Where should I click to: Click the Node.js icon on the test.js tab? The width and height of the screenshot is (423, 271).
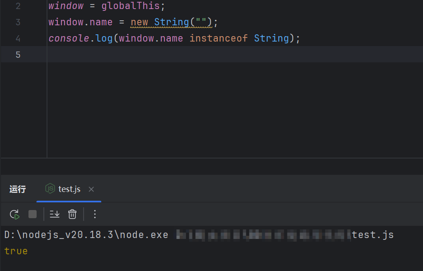point(50,189)
